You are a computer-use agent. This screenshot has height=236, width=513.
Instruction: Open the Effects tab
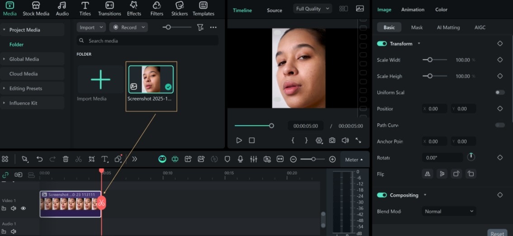pos(134,9)
